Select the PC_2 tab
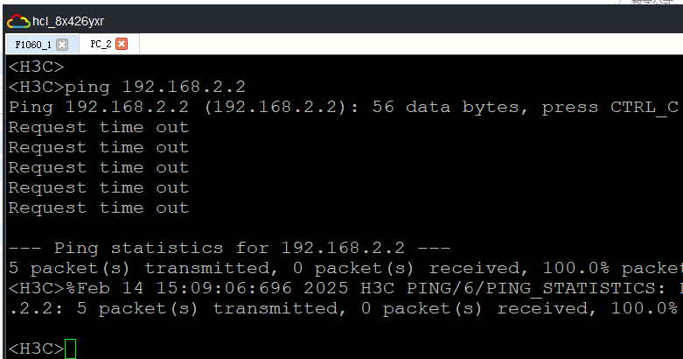Image resolution: width=683 pixels, height=359 pixels. point(101,44)
